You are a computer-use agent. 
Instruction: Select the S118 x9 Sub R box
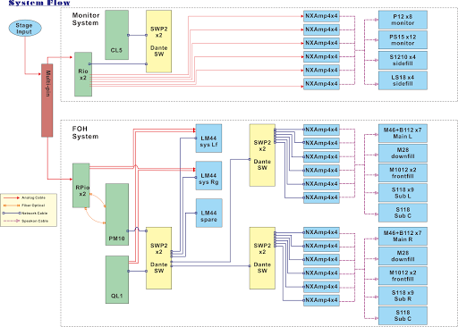tap(403, 296)
